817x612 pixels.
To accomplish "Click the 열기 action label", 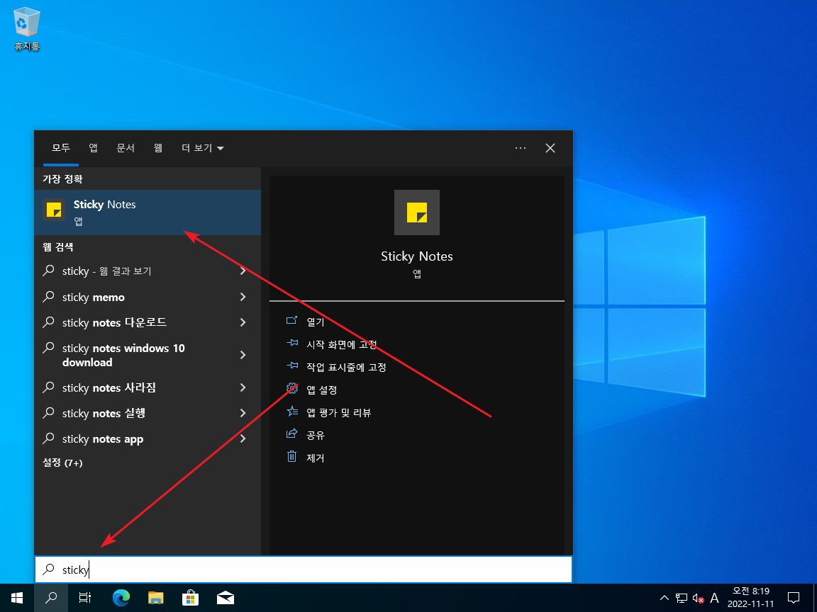I will (316, 322).
